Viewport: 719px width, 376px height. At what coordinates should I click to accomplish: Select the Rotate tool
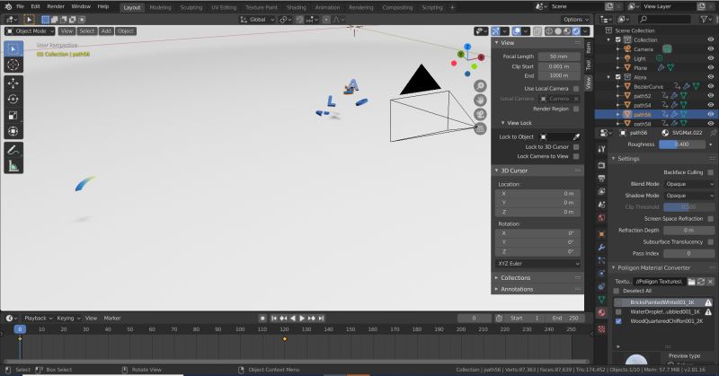tap(13, 99)
